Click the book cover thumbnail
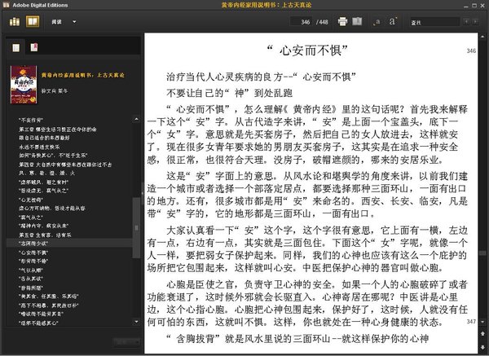The image size is (489, 356). point(22,83)
